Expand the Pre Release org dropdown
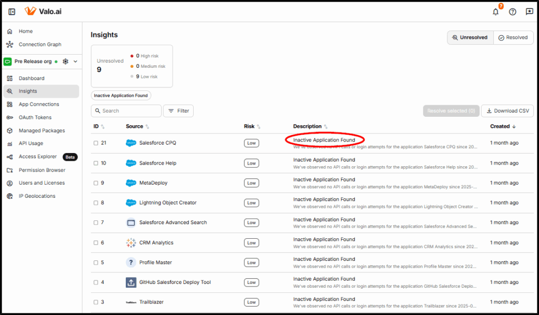539x315 pixels. click(75, 62)
